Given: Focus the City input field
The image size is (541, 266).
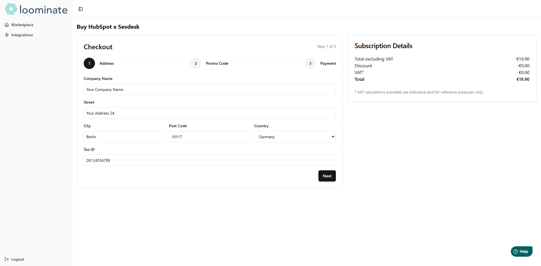Looking at the screenshot, I should pyautogui.click(x=125, y=137).
